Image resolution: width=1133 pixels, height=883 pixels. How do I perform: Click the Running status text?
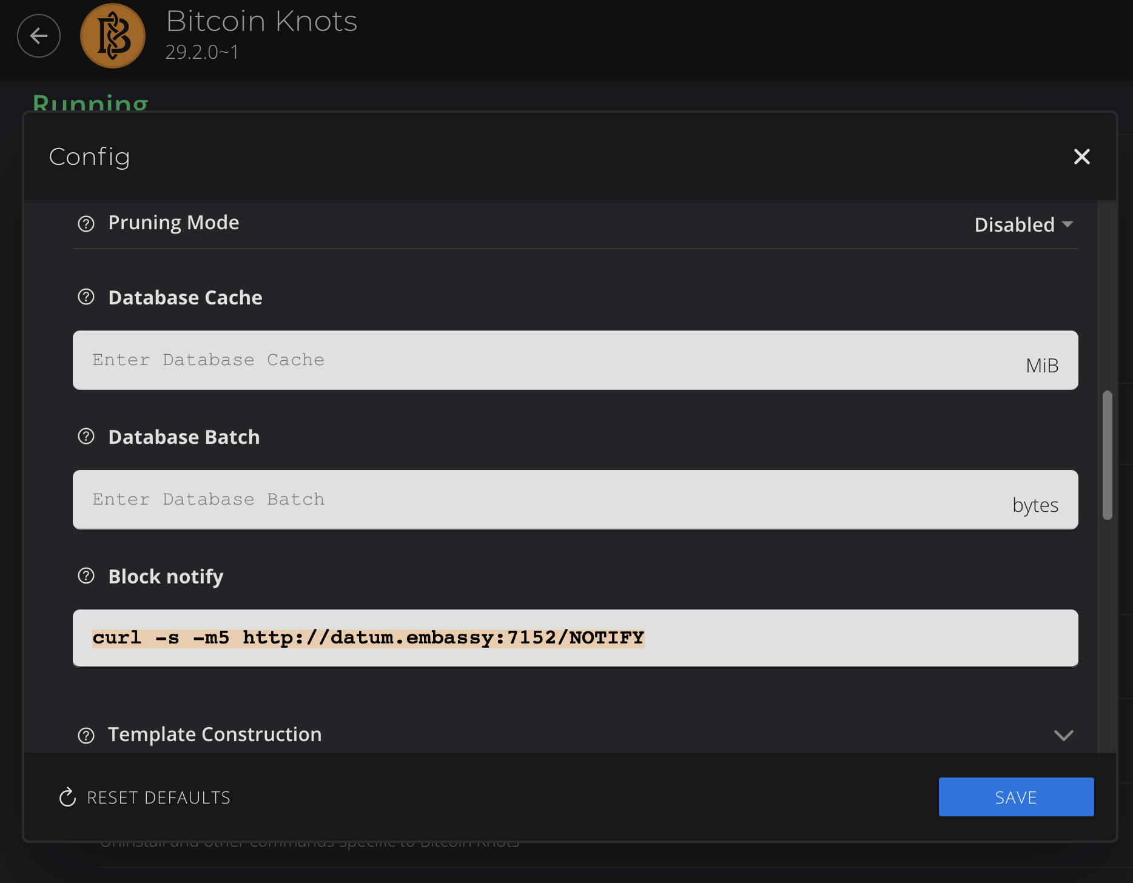coord(90,103)
